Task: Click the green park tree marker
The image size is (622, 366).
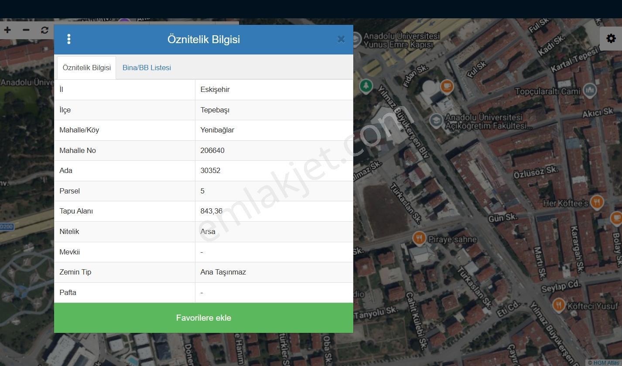Action: [x=366, y=86]
